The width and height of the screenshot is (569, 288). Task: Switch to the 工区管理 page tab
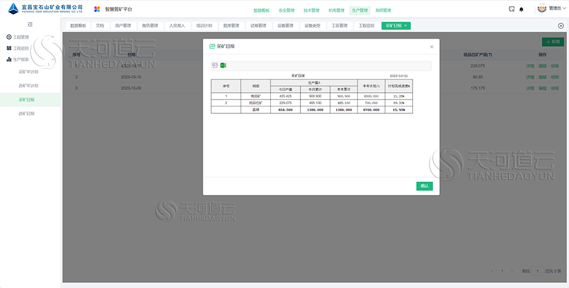click(339, 26)
